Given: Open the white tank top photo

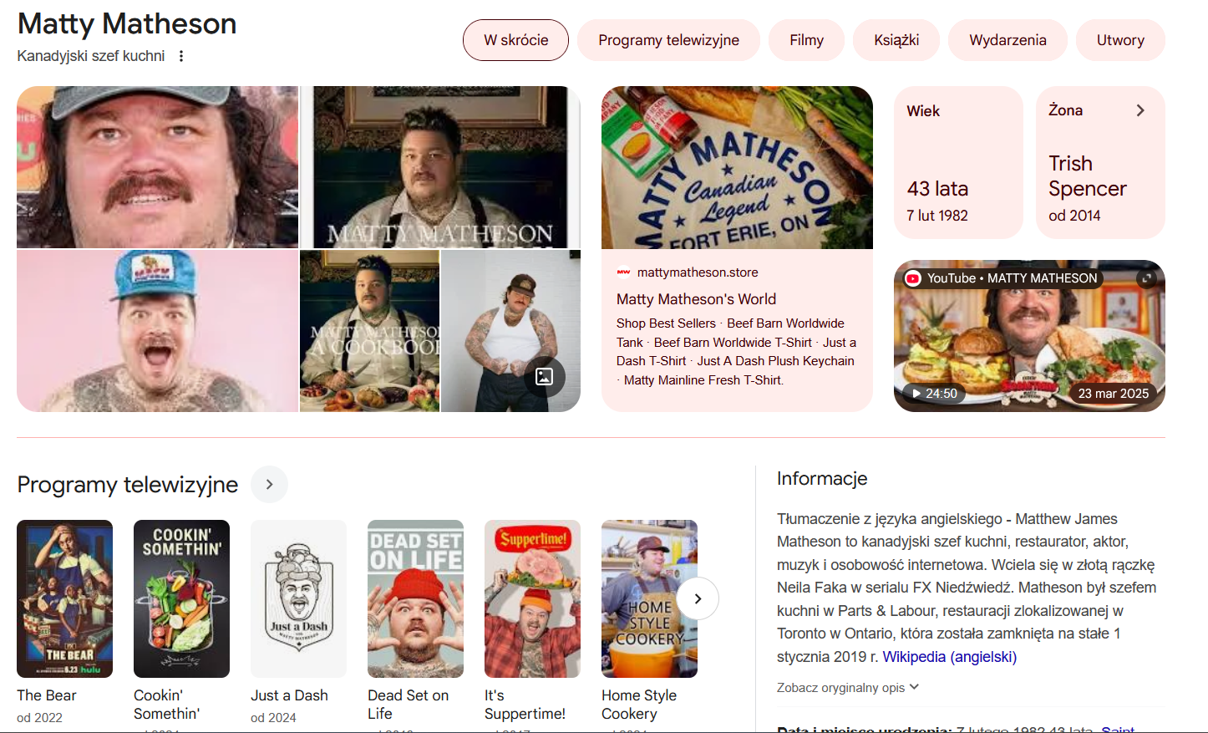Looking at the screenshot, I should 510,331.
